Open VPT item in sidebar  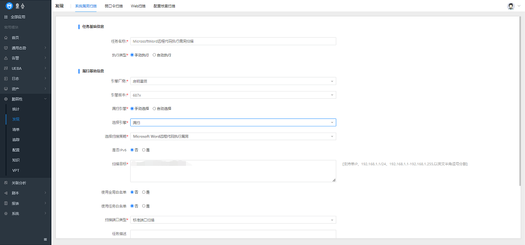[x=16, y=170]
